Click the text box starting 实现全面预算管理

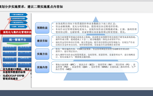coord(95,41)
